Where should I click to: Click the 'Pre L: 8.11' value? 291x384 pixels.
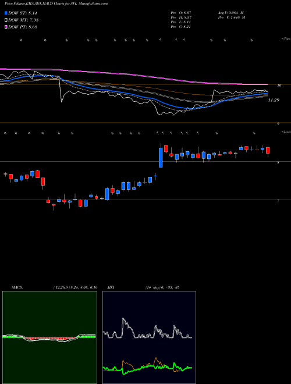181,22
